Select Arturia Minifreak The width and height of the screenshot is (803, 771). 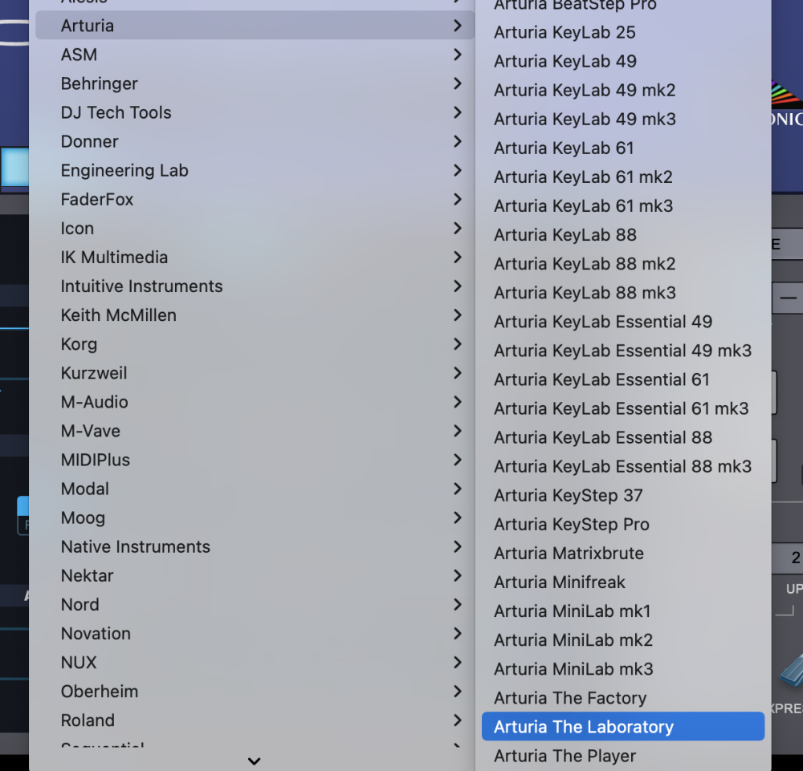pyautogui.click(x=623, y=582)
